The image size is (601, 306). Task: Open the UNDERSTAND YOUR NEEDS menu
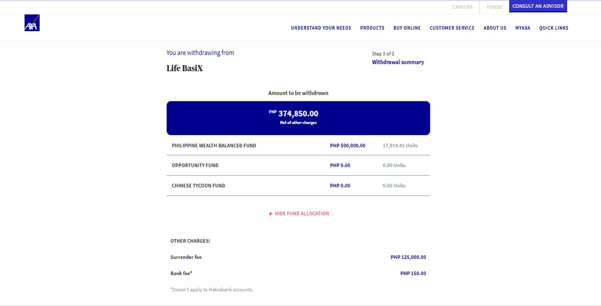coord(321,28)
